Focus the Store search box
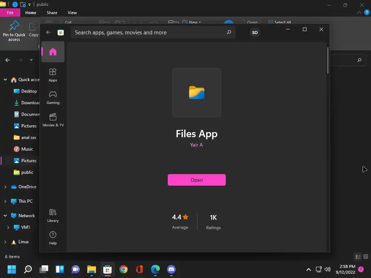Image resolution: width=371 pixels, height=278 pixels. click(x=153, y=32)
